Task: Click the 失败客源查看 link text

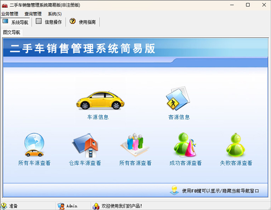Action: click(x=236, y=163)
